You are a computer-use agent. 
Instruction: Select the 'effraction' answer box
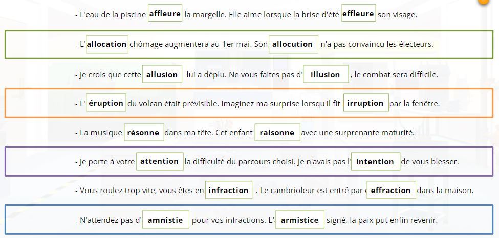pyautogui.click(x=391, y=190)
